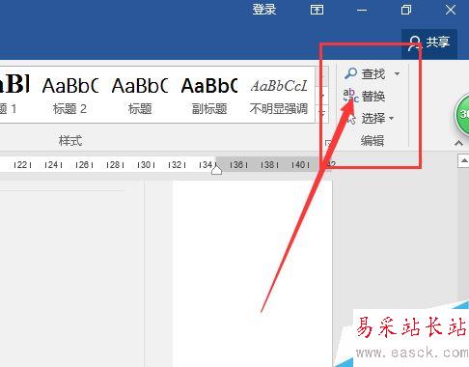Close the Word window
Image resolution: width=469 pixels, height=367 pixels.
(x=451, y=10)
